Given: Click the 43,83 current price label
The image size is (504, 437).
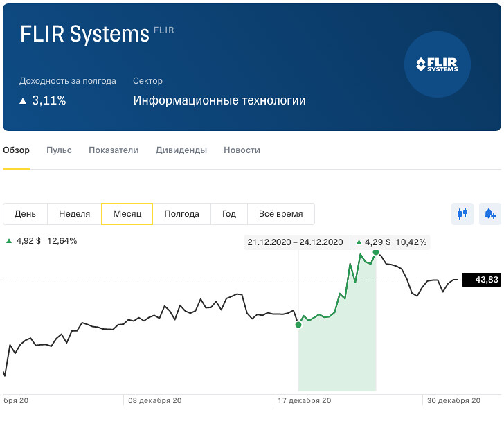Looking at the screenshot, I should tap(482, 280).
